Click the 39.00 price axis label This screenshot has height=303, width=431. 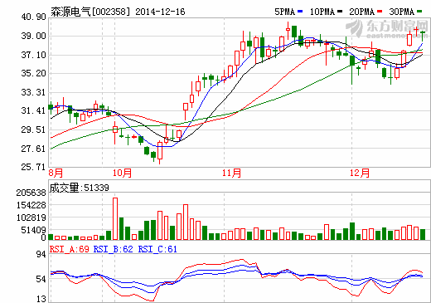[33, 36]
